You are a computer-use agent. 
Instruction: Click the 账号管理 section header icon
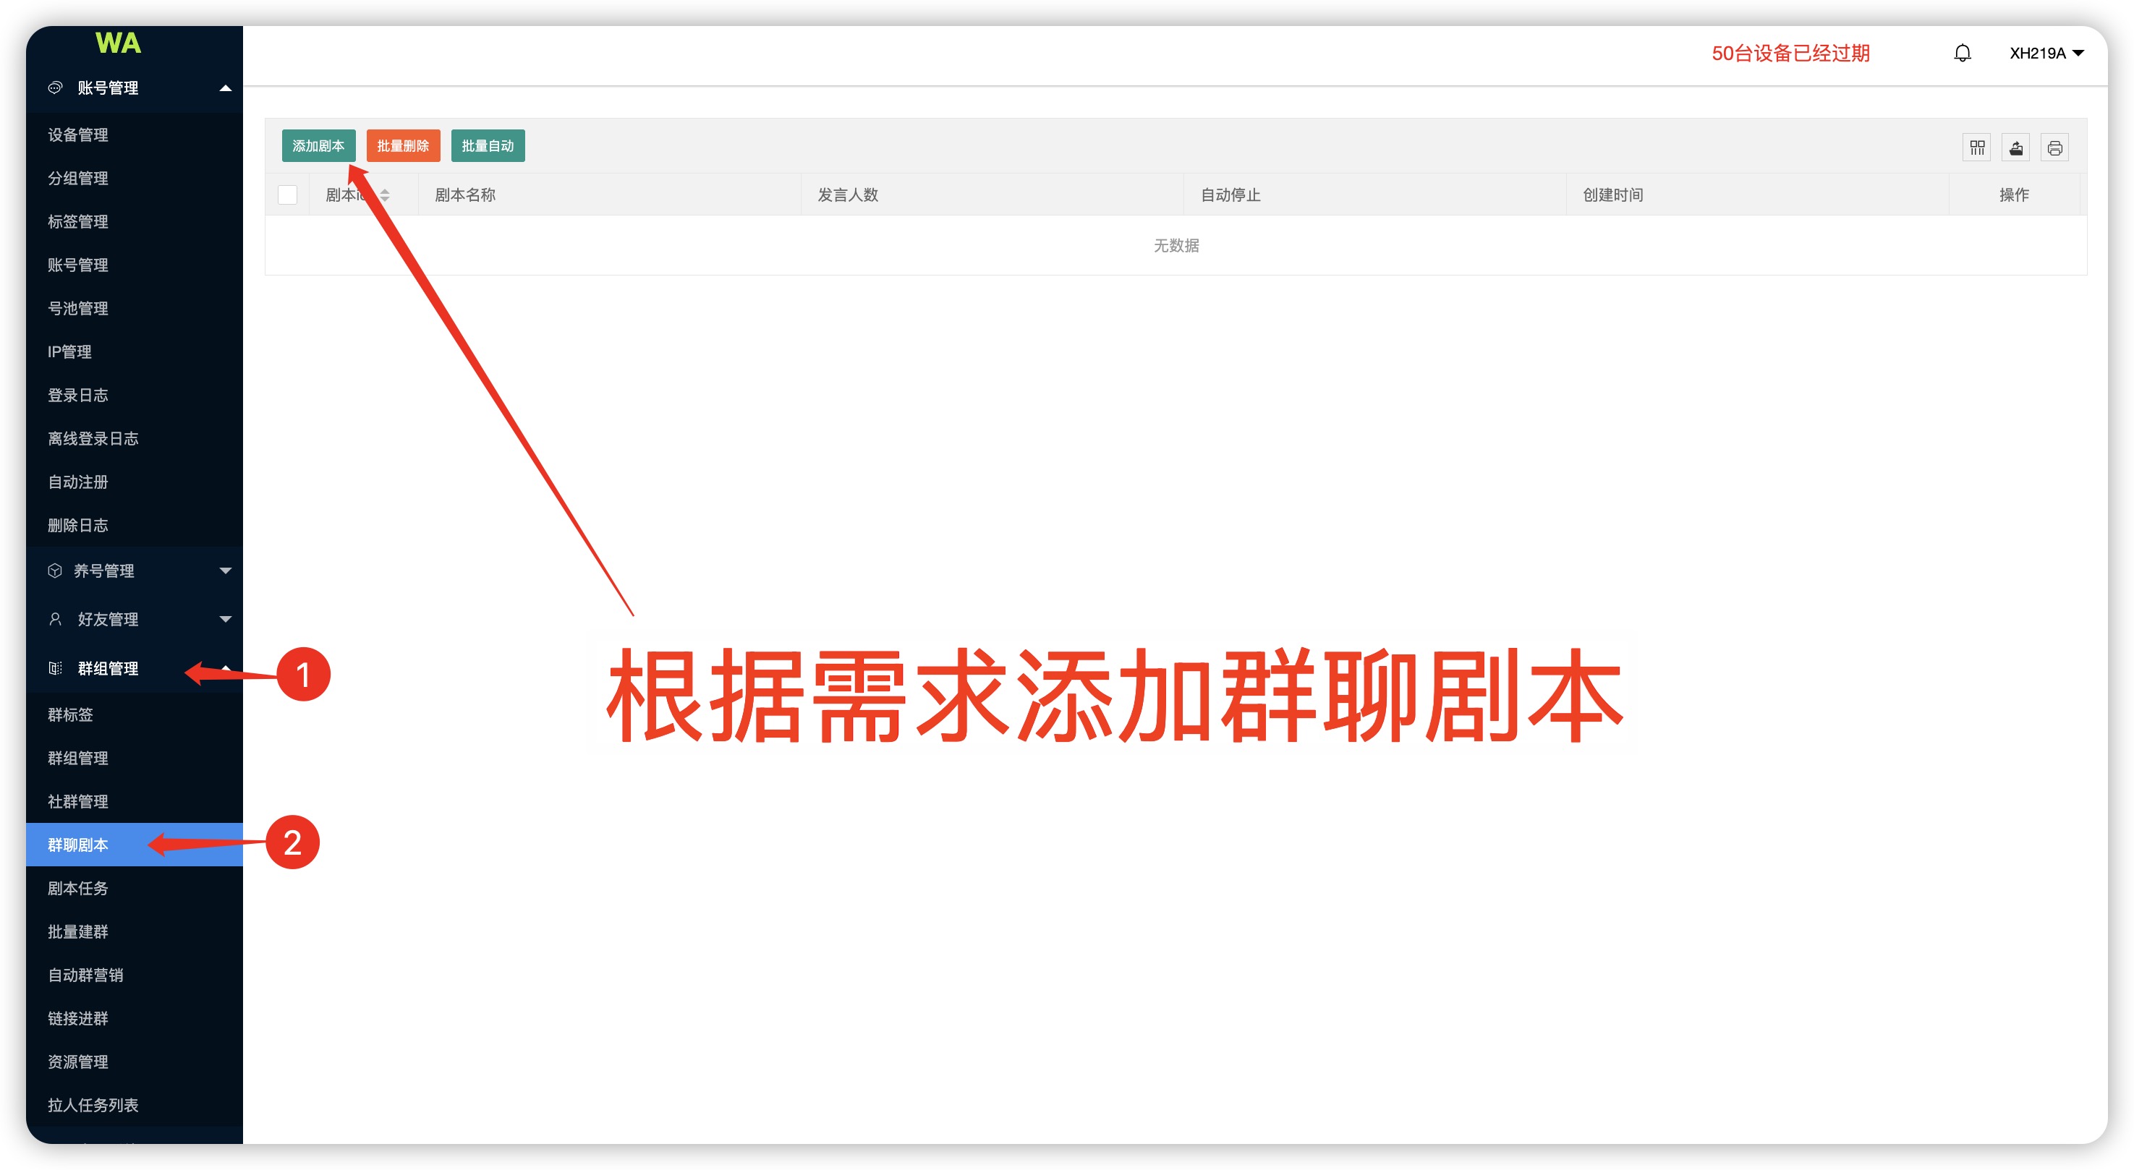[x=56, y=87]
